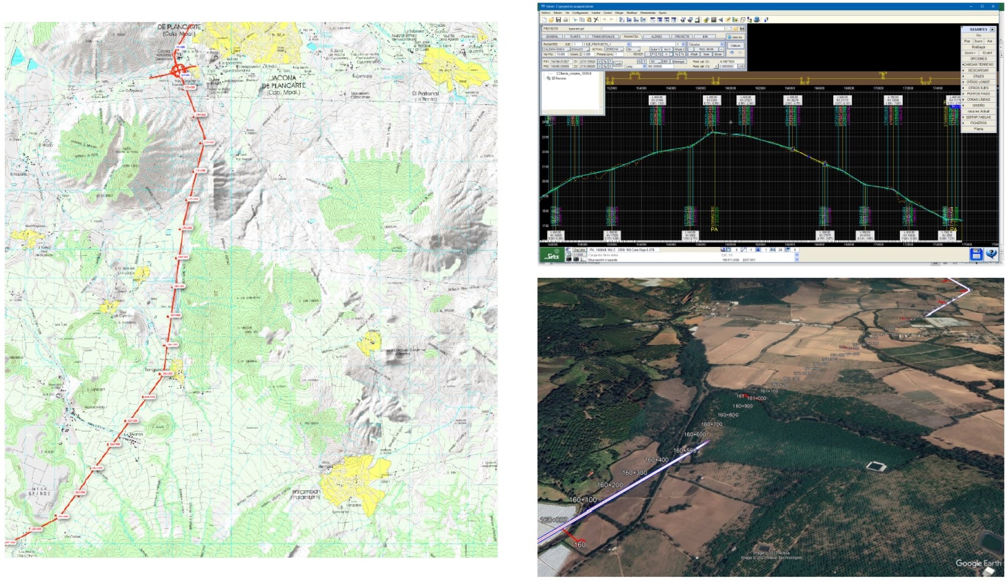Open the Herramientas menu
The height and width of the screenshot is (581, 1007).
point(648,13)
